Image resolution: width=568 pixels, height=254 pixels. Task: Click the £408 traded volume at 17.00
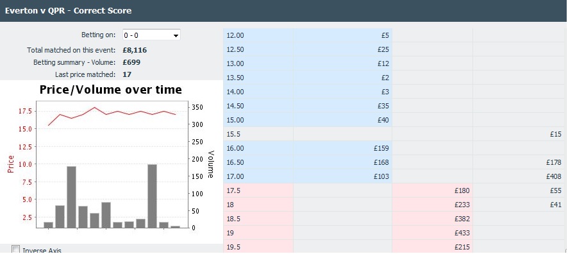(553, 176)
